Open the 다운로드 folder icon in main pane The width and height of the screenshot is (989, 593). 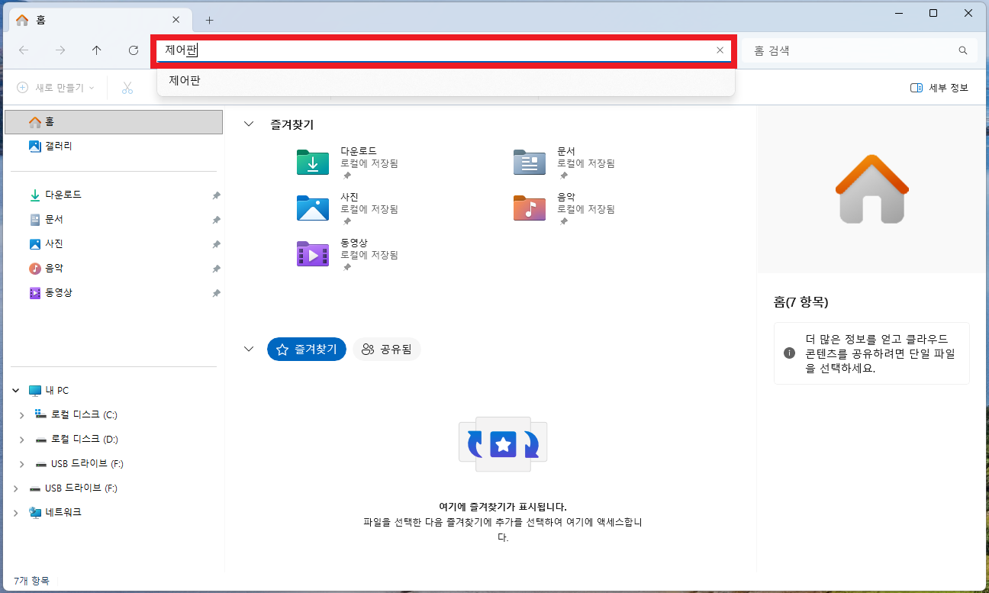point(313,162)
